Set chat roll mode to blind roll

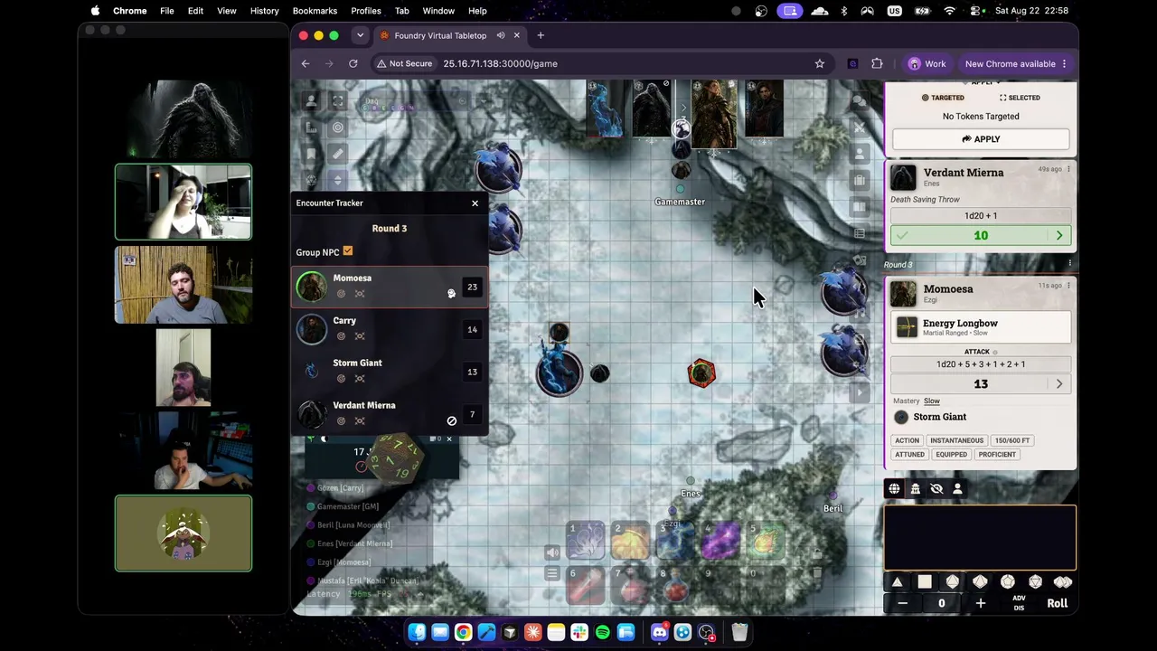click(x=936, y=489)
